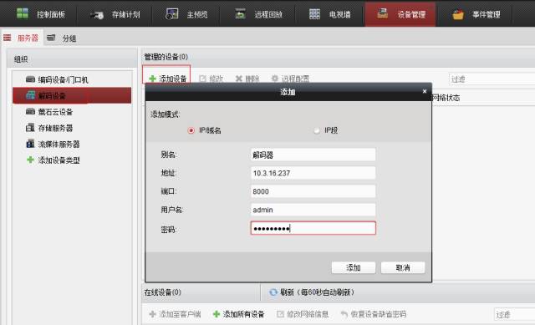Open the 控制面板 control panel icon

tap(23, 13)
